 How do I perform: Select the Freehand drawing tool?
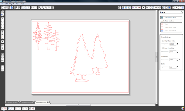2,37
